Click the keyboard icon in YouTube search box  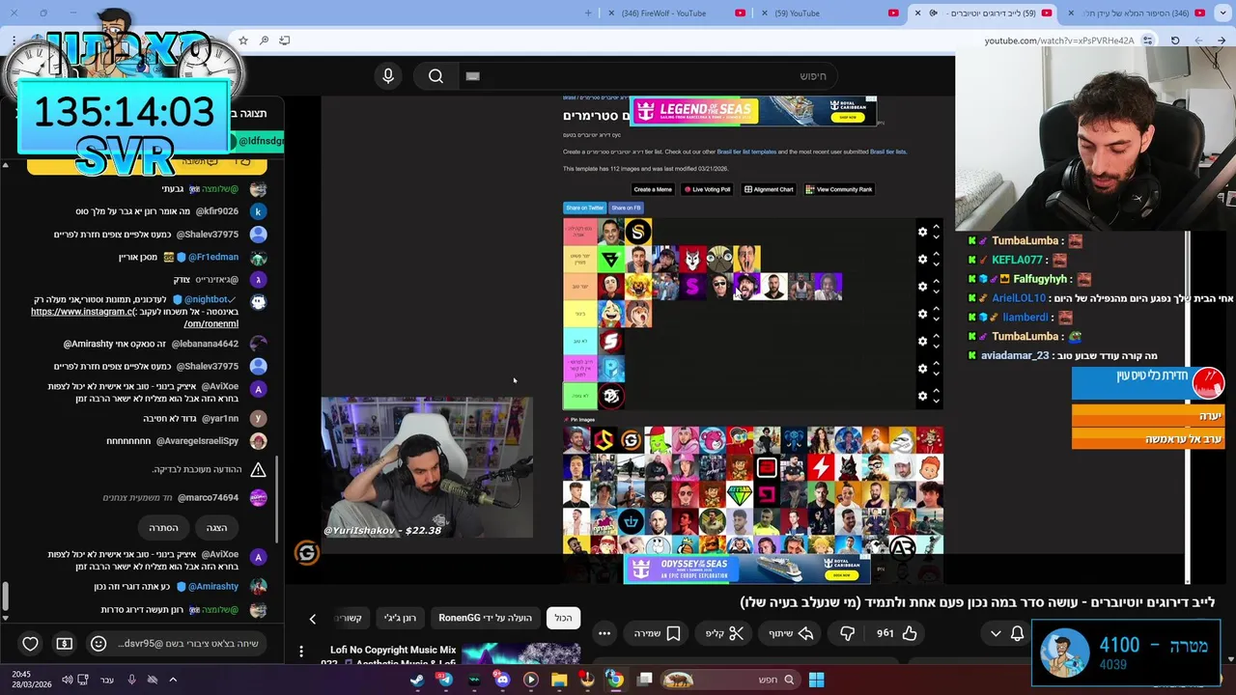tap(472, 76)
